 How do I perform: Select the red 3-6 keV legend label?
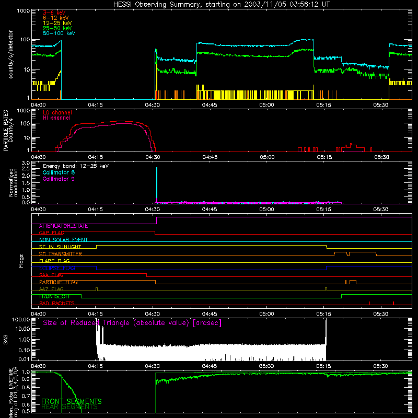(x=54, y=13)
